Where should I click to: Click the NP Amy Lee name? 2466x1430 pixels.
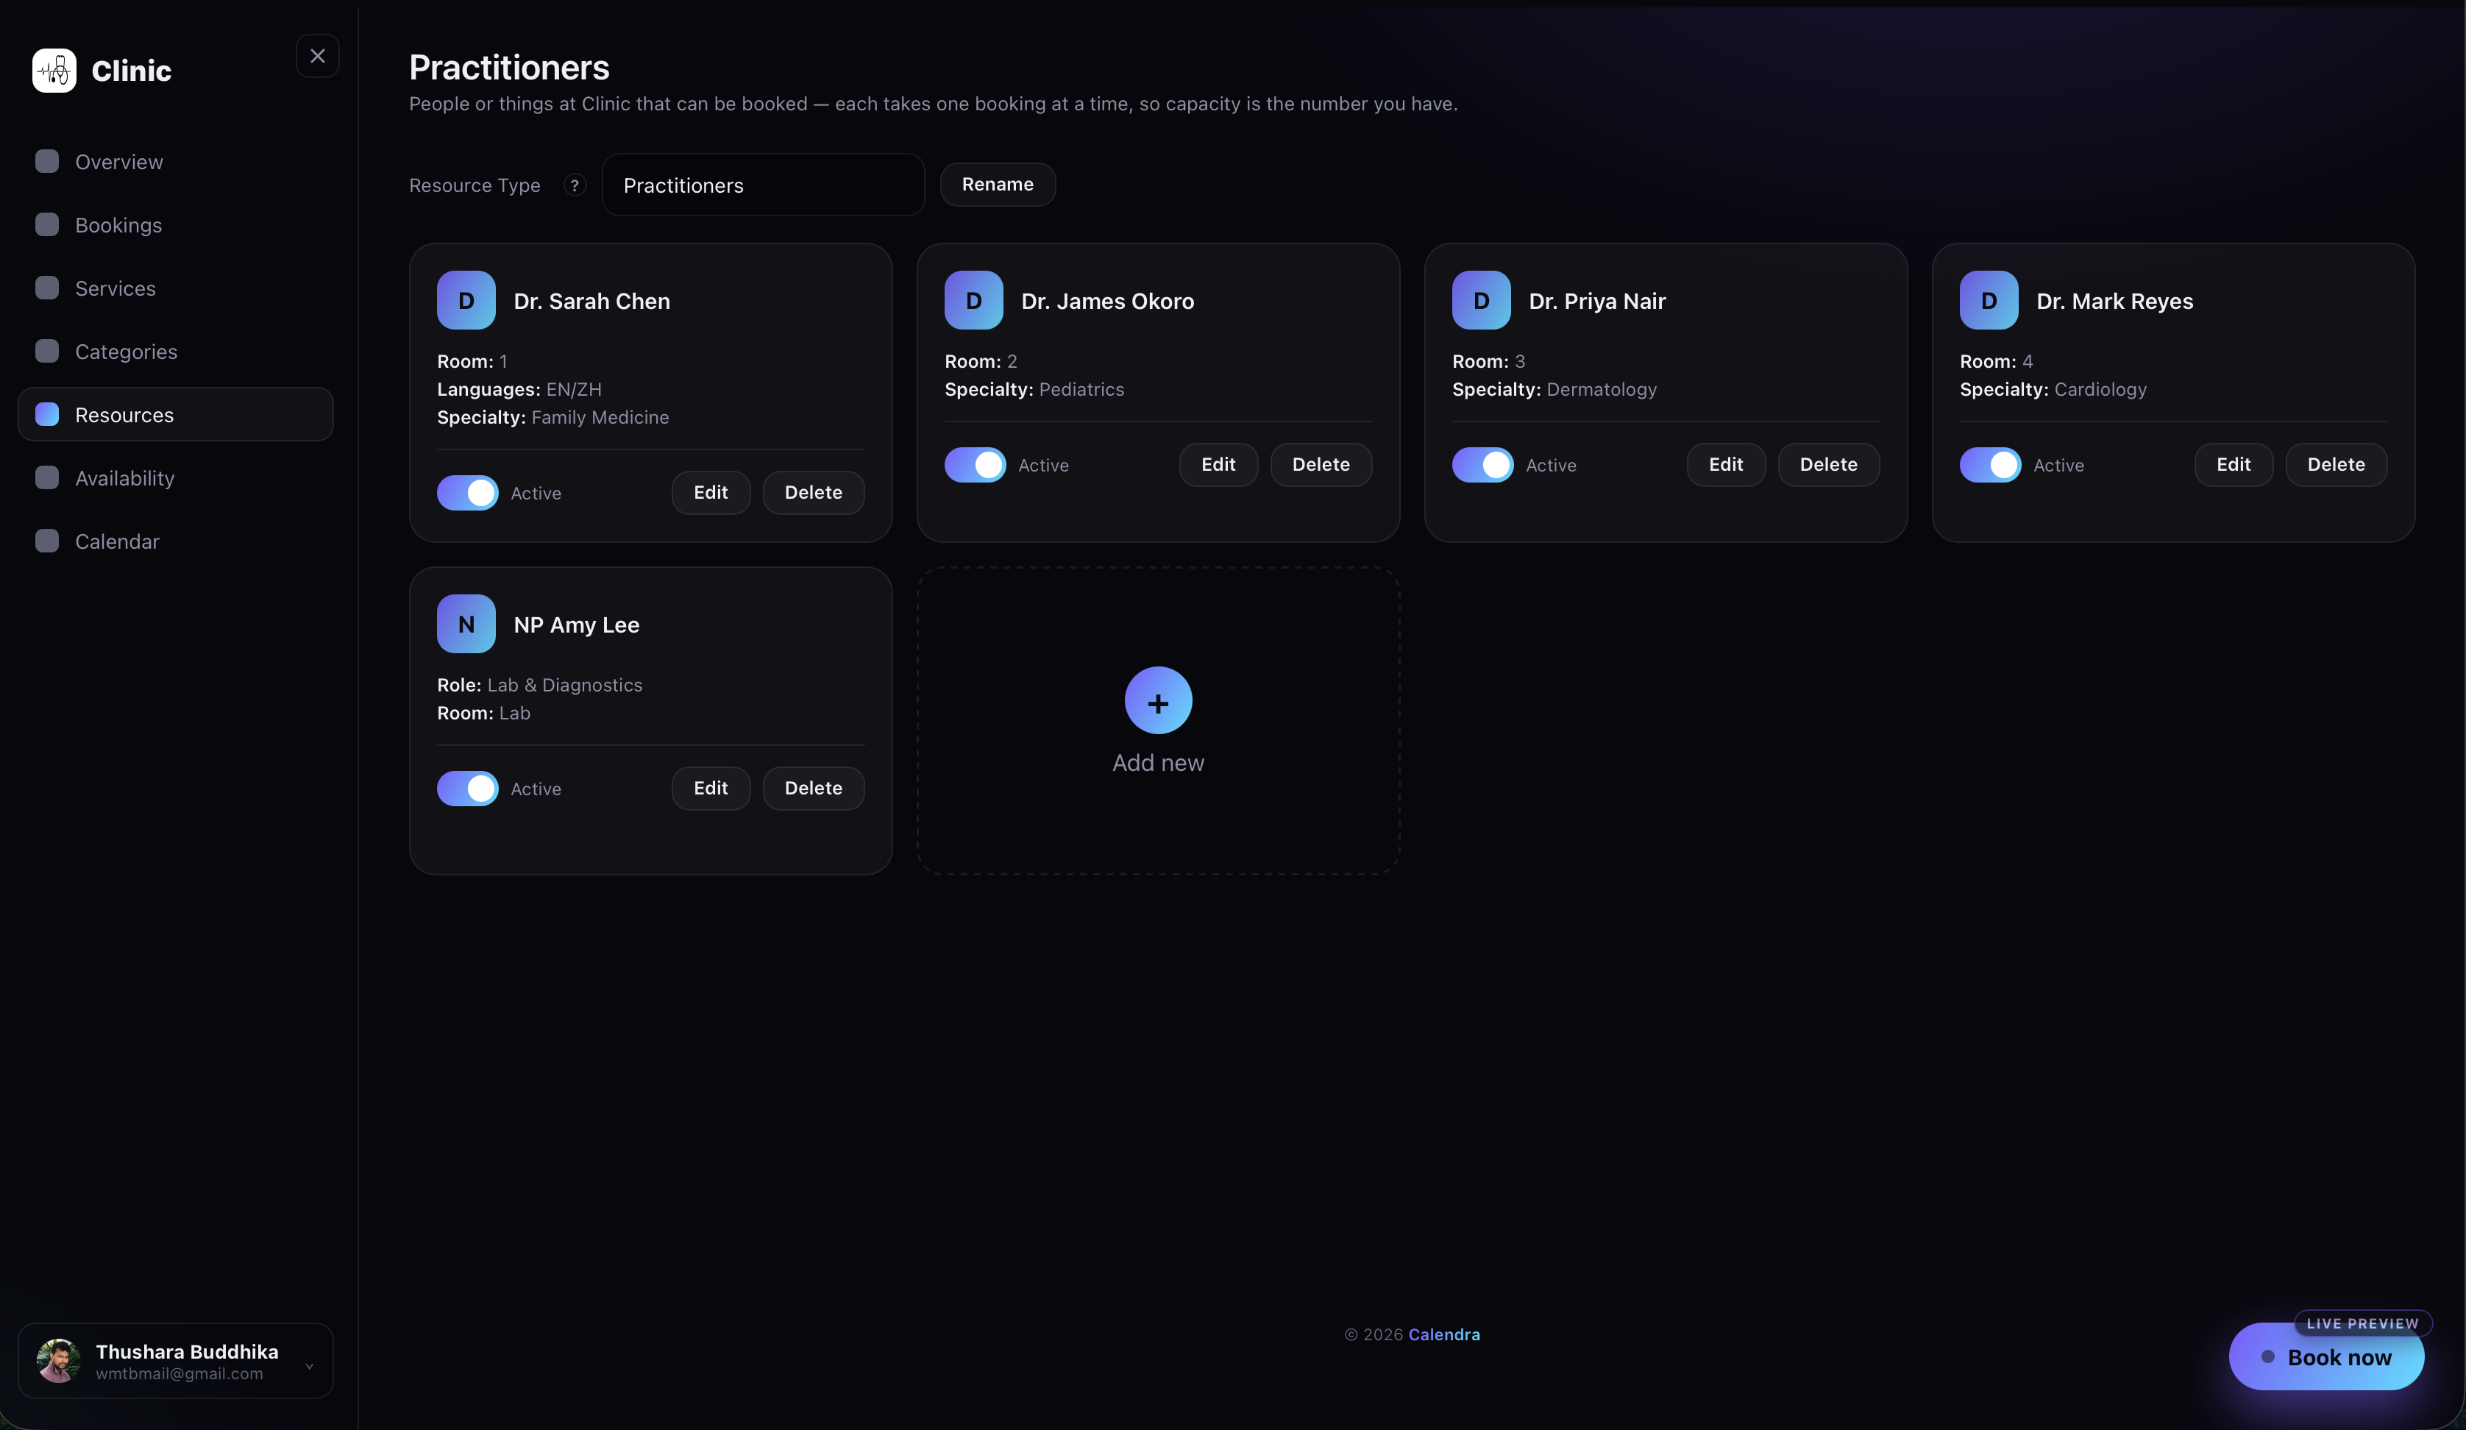pos(575,625)
